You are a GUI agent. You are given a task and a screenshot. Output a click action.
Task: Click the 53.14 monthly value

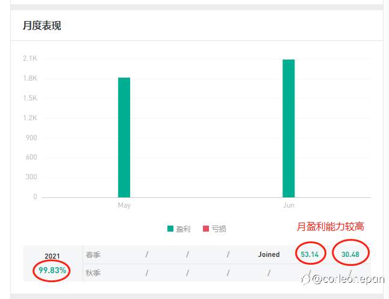coord(310,254)
